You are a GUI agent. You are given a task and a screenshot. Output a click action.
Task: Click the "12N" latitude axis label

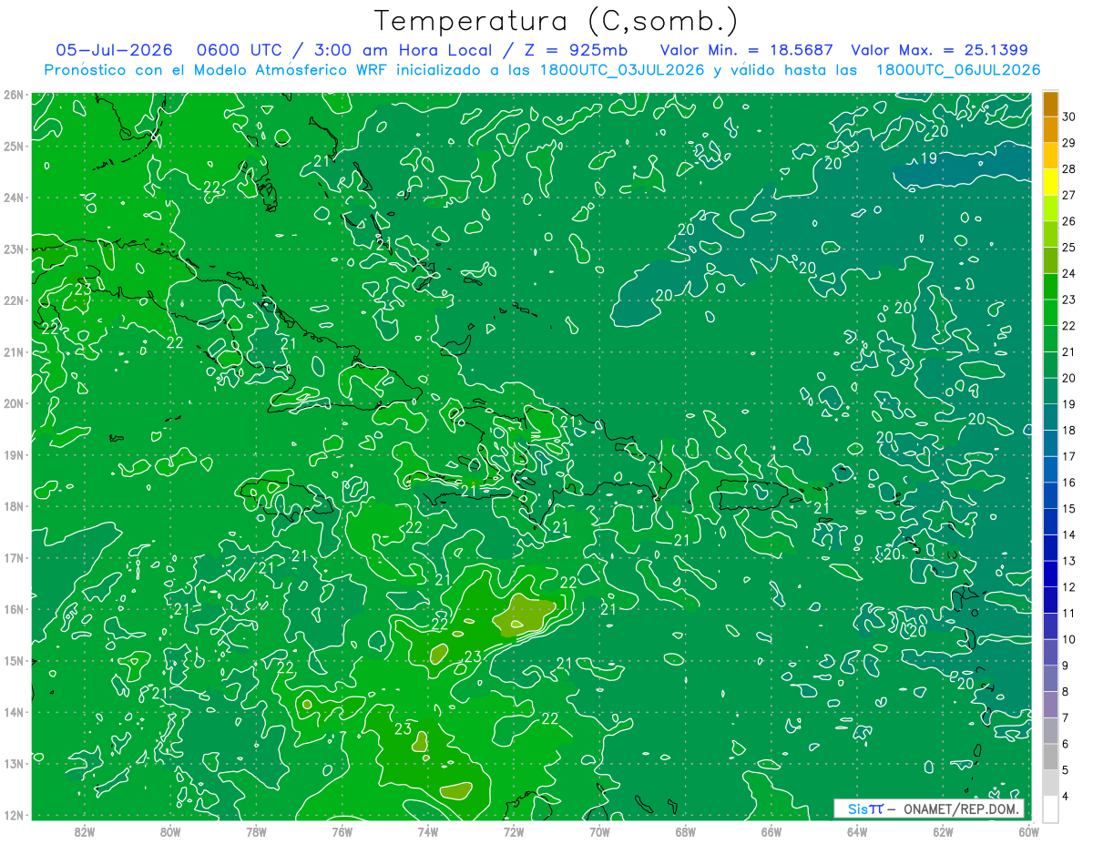(x=13, y=815)
